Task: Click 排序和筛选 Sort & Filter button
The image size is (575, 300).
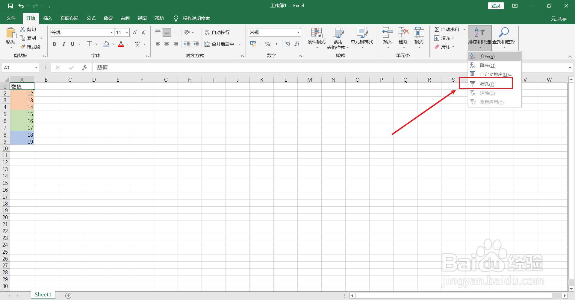Action: point(480,38)
